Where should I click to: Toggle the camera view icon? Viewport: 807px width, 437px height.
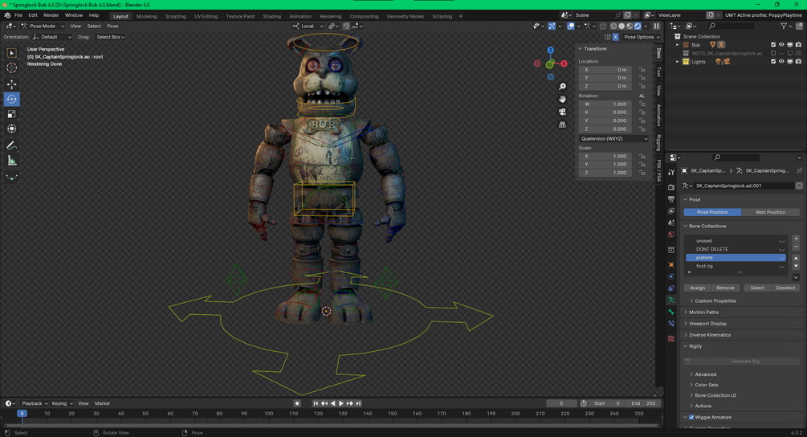(x=563, y=112)
